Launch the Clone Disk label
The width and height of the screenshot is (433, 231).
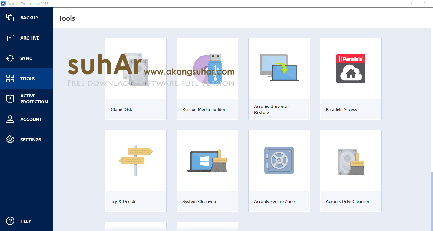121,109
